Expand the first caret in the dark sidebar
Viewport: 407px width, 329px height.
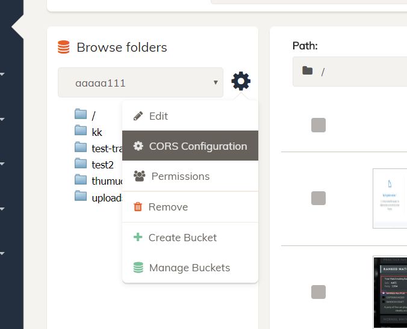coord(3,75)
